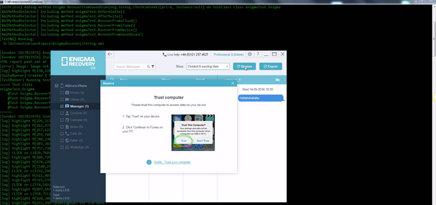Check the Calendar checkbox
The image size is (436, 205).
(62, 120)
